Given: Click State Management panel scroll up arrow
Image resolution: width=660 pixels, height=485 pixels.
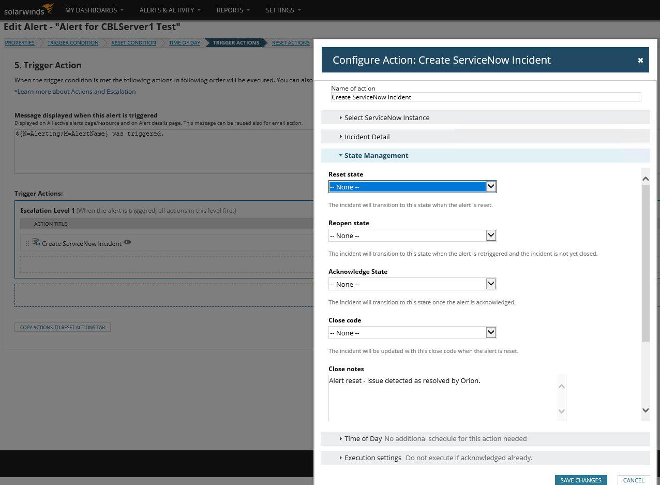Looking at the screenshot, I should 646,179.
